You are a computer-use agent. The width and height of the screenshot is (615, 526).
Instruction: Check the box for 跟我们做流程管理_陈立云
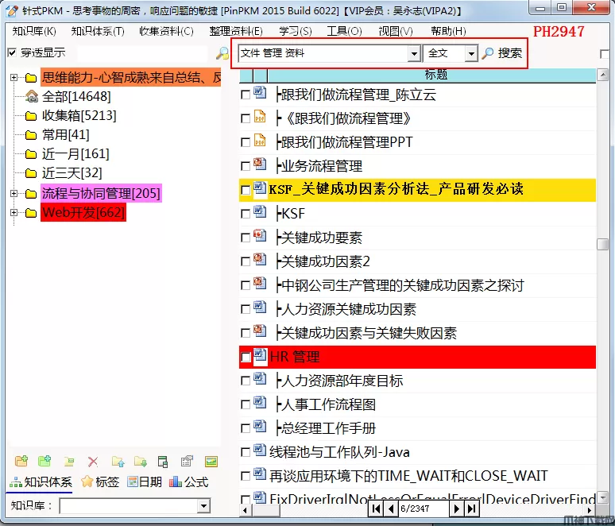pyautogui.click(x=246, y=95)
